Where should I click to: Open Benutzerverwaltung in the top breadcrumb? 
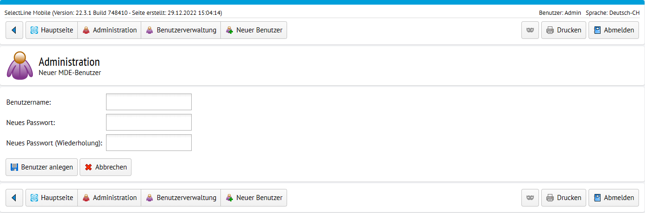click(181, 30)
